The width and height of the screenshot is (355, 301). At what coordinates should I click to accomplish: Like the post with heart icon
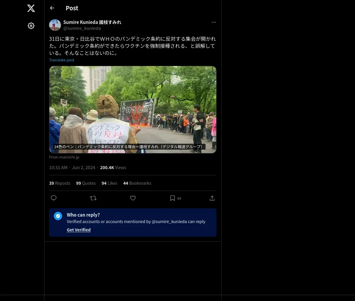[x=133, y=198]
